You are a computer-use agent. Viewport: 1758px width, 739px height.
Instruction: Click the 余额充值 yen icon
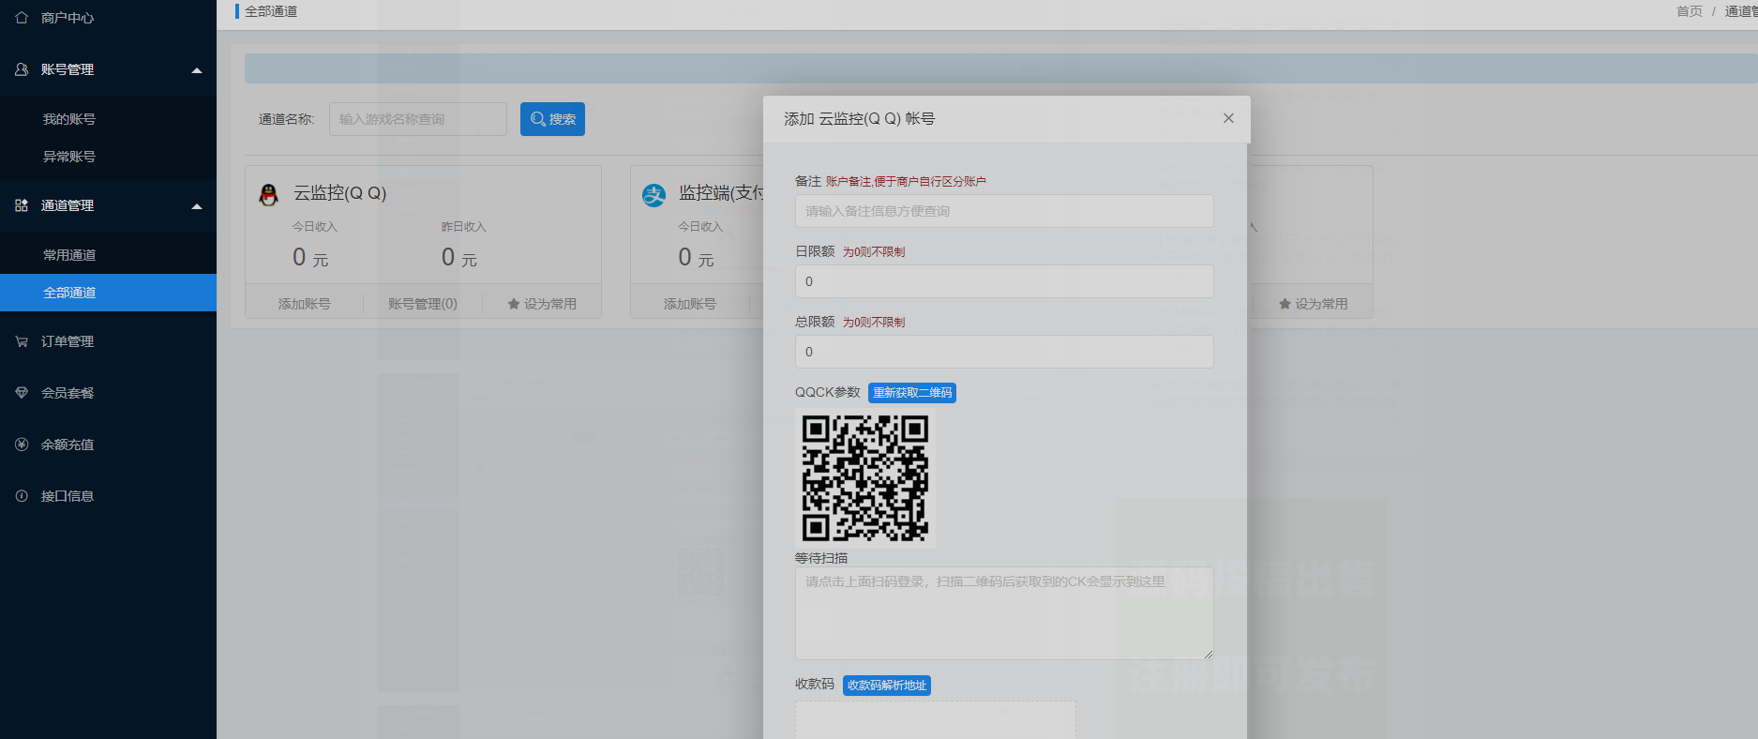22,445
